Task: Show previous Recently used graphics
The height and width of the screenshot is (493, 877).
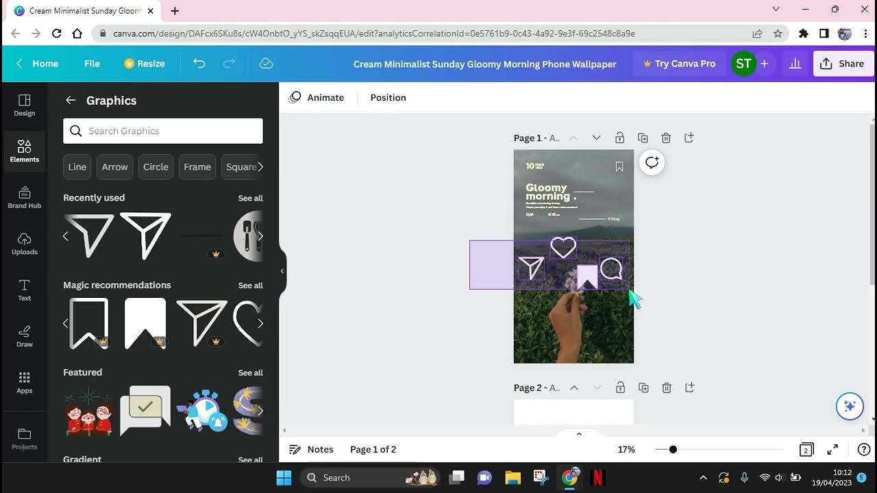Action: [66, 236]
